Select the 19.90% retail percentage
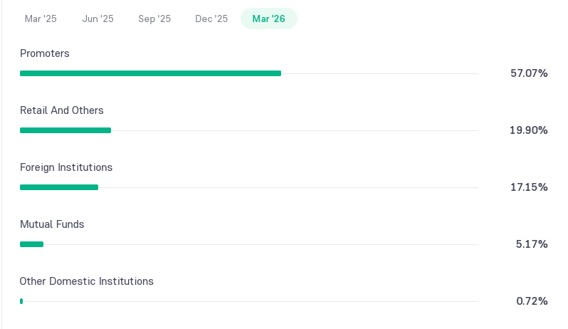This screenshot has height=329, width=568. pos(529,130)
